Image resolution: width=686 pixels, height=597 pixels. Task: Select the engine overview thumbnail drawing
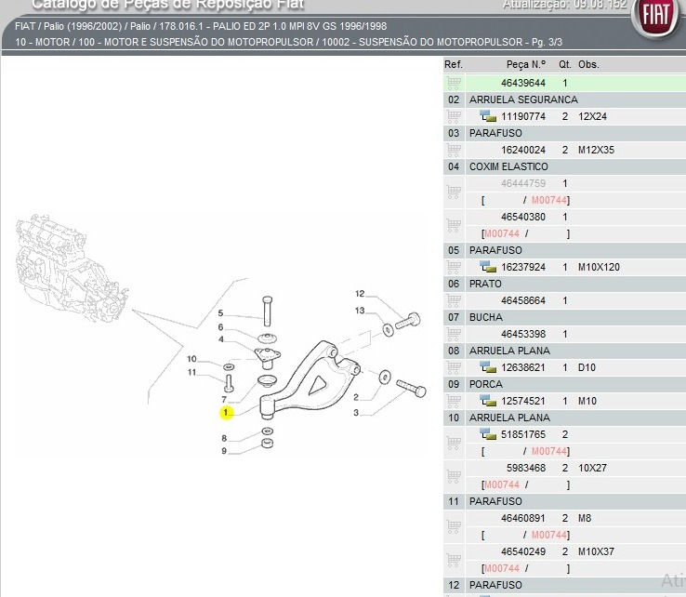pyautogui.click(x=72, y=268)
